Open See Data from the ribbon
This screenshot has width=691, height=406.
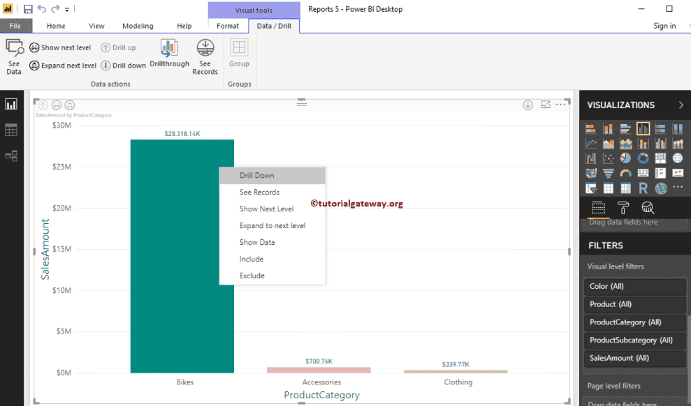click(14, 56)
